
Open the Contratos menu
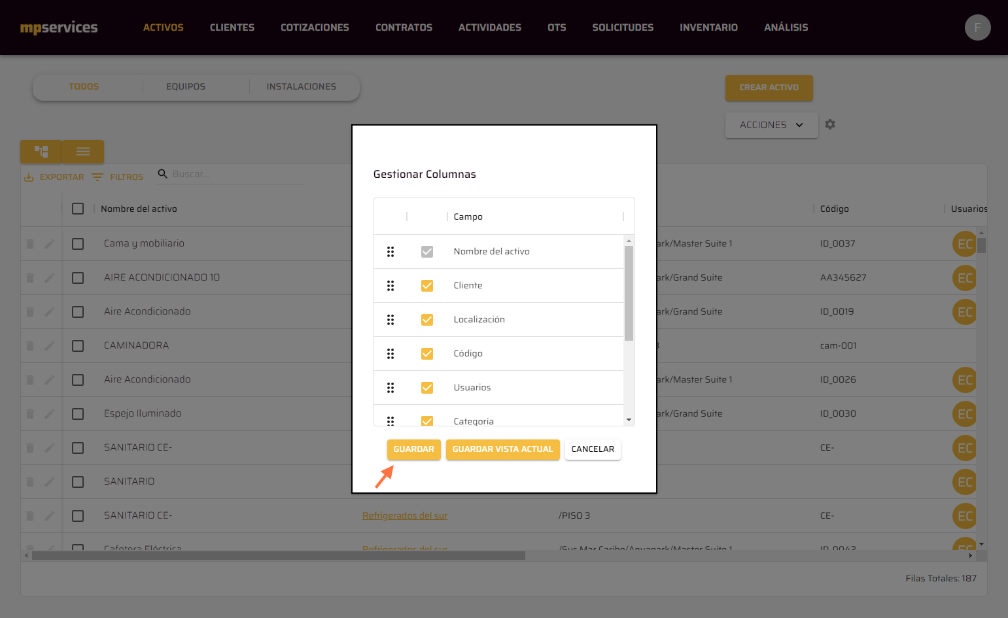click(x=404, y=27)
